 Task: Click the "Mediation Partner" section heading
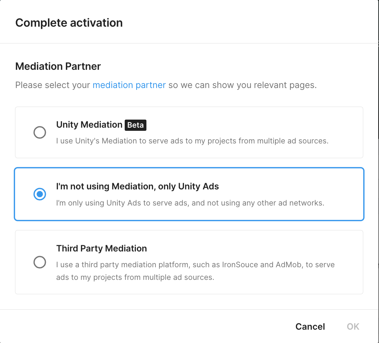pyautogui.click(x=58, y=66)
